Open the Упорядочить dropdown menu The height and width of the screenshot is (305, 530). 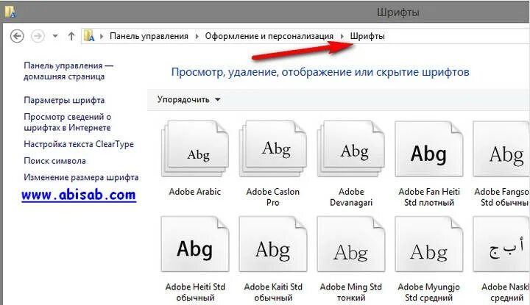[x=188, y=99]
